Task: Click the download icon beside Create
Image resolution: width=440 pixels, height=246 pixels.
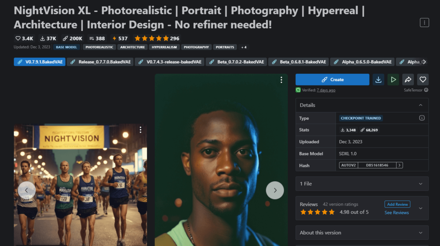Action: 378,79
